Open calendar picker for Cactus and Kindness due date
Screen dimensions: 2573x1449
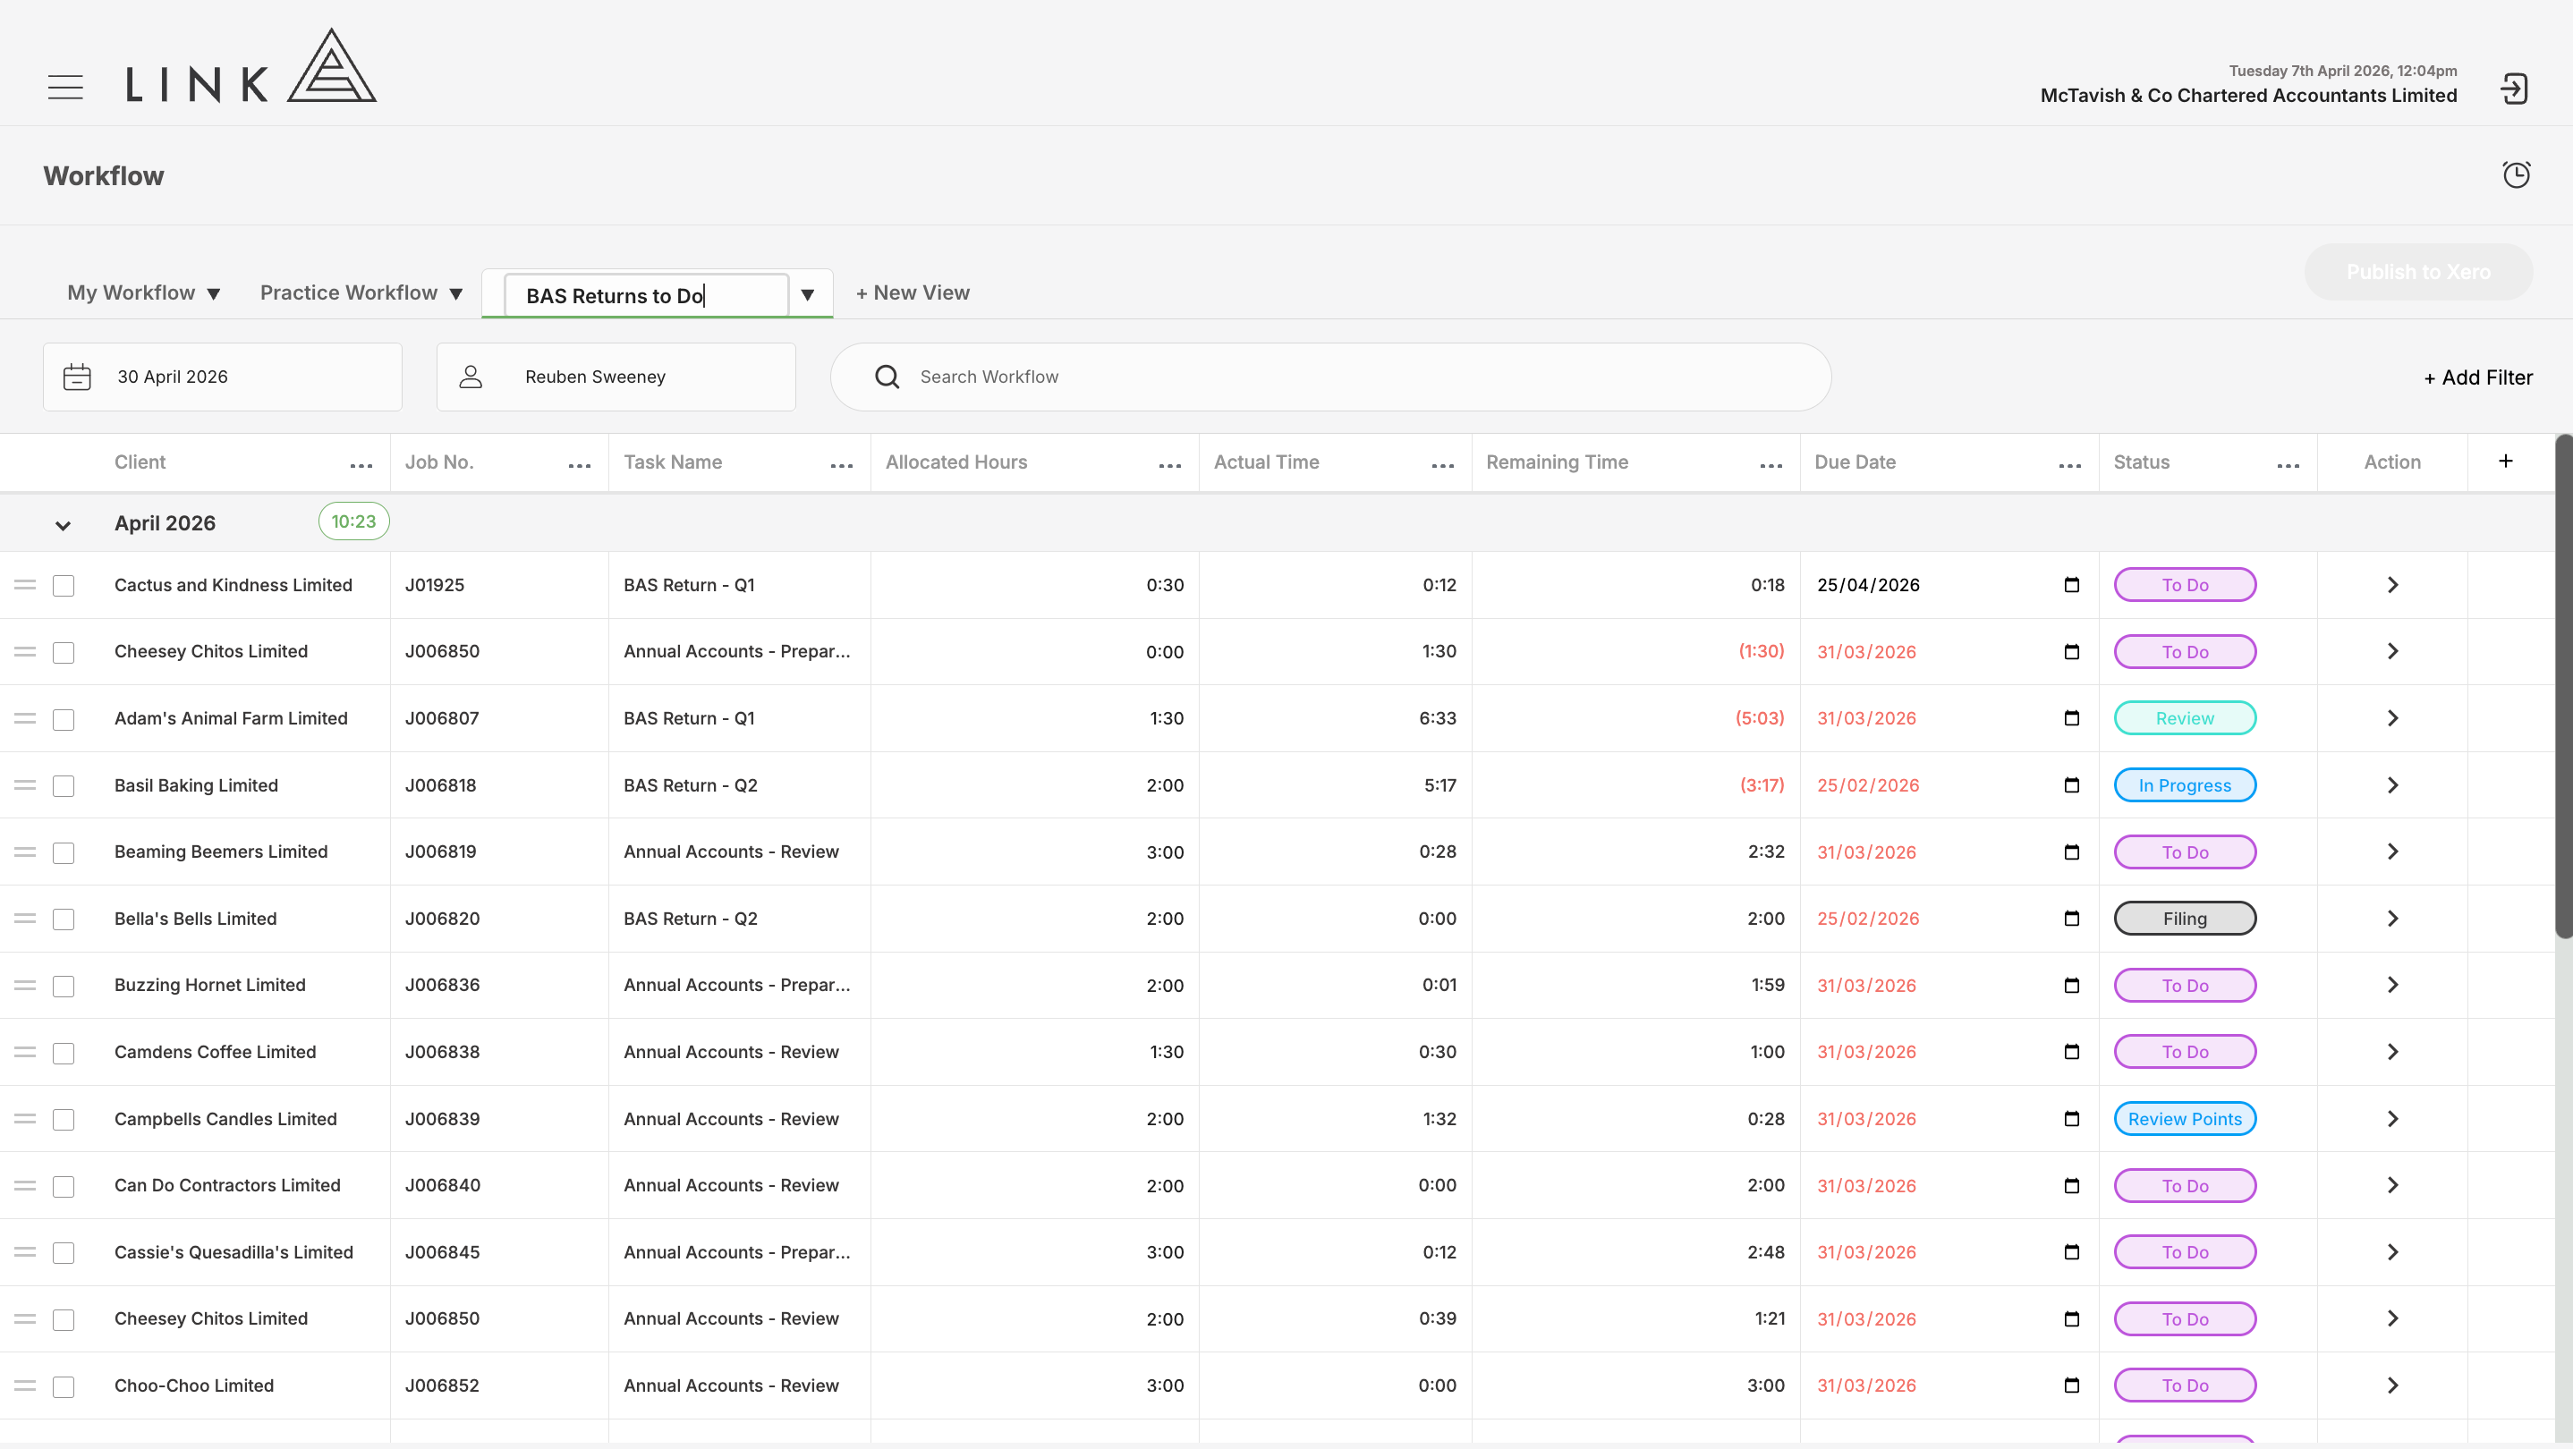point(2072,584)
